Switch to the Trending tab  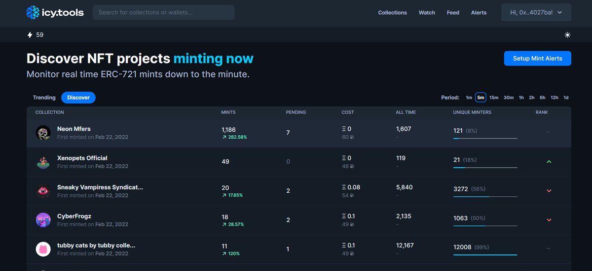tap(44, 97)
